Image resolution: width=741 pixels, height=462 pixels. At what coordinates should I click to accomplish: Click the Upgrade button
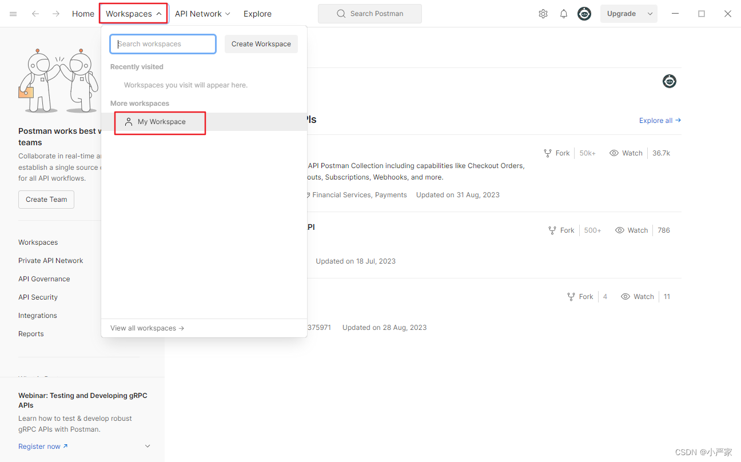622,14
